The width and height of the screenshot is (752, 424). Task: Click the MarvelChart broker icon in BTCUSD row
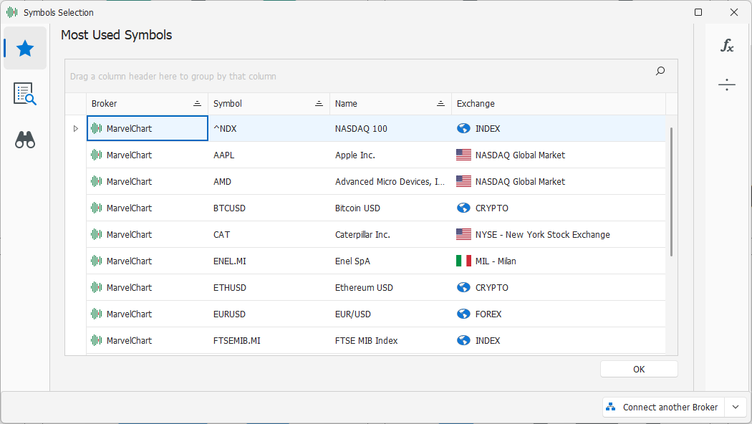point(97,208)
